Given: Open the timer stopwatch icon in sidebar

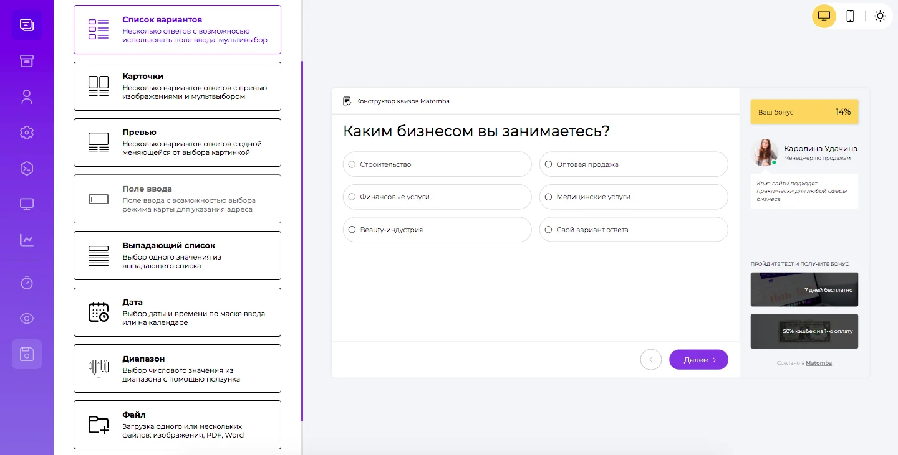Looking at the screenshot, I should pos(27,283).
